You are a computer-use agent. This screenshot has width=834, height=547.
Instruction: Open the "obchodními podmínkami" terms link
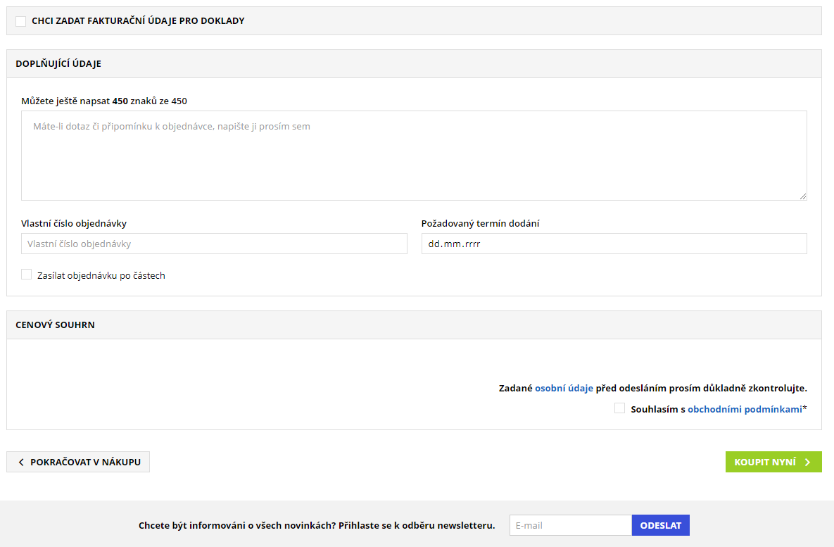click(x=745, y=409)
